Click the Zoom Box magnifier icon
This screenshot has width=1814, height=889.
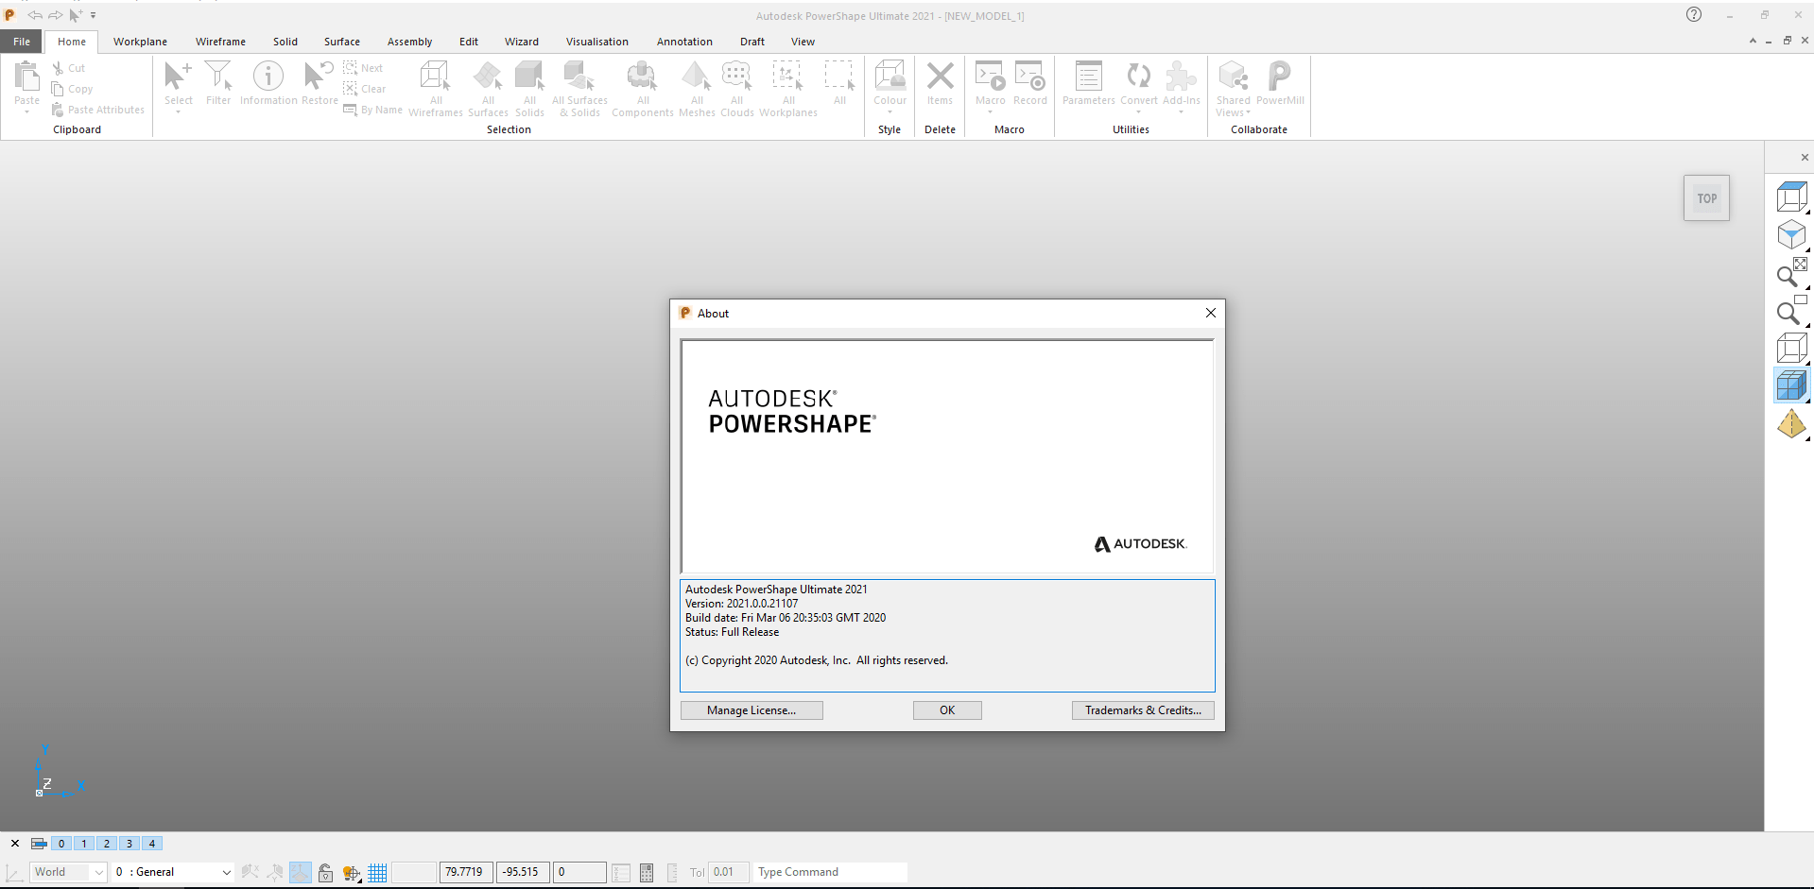coord(1791,310)
